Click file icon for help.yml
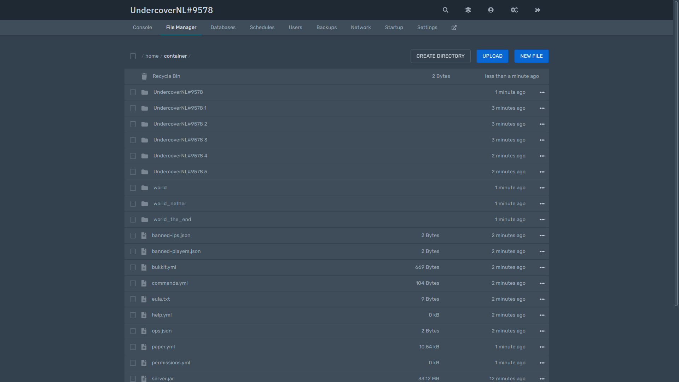 144,315
